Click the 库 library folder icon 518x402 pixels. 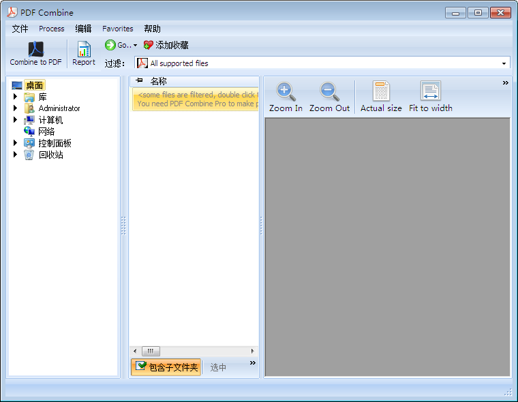(29, 97)
